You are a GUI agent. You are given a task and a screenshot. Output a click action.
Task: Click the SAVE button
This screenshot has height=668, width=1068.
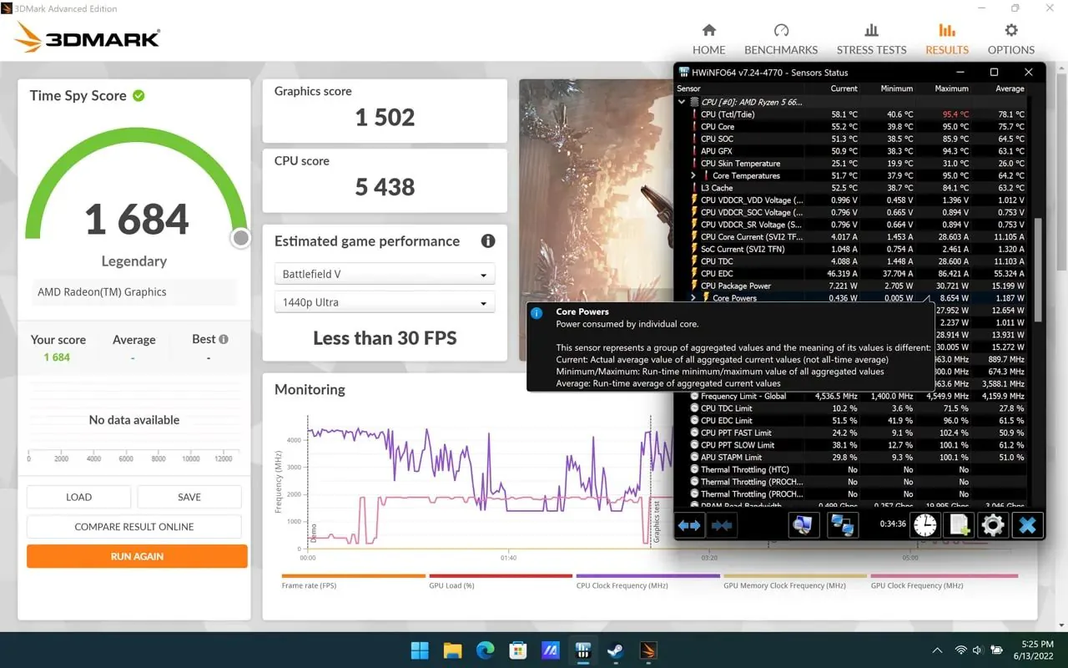(x=189, y=497)
